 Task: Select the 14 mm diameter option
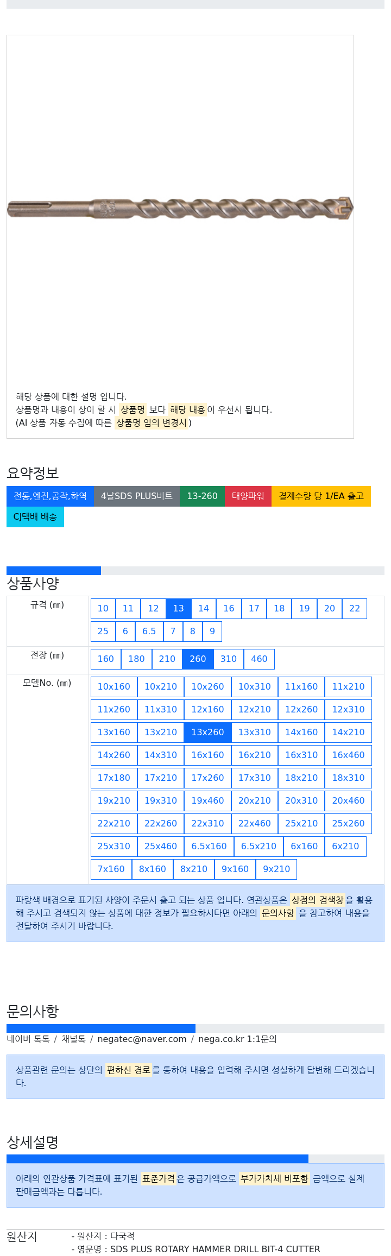tap(204, 609)
